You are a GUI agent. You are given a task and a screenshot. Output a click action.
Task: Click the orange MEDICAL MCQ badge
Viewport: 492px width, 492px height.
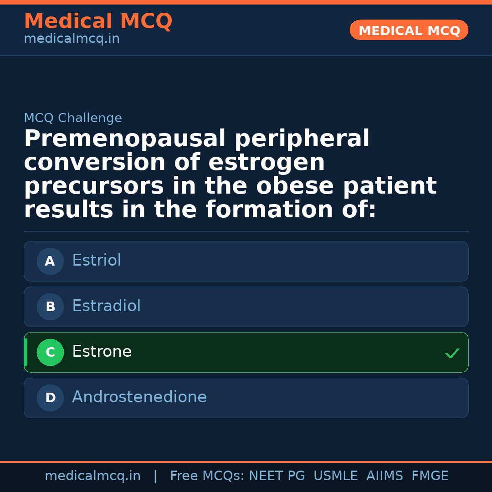[x=409, y=31]
